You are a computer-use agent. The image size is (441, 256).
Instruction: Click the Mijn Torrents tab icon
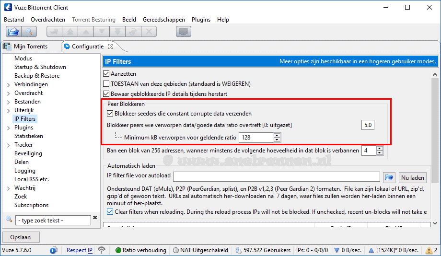pos(7,46)
